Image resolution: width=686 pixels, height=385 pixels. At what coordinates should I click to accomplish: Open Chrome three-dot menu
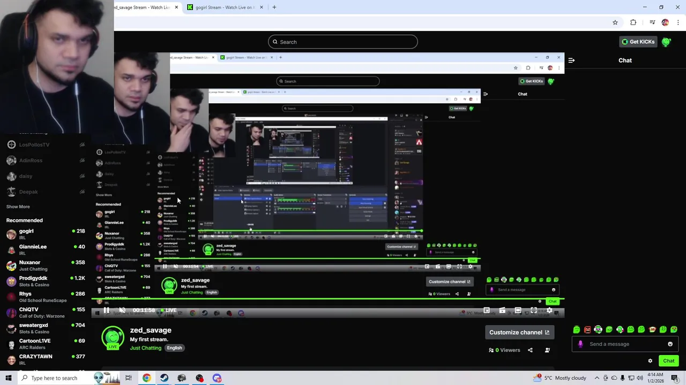(678, 22)
